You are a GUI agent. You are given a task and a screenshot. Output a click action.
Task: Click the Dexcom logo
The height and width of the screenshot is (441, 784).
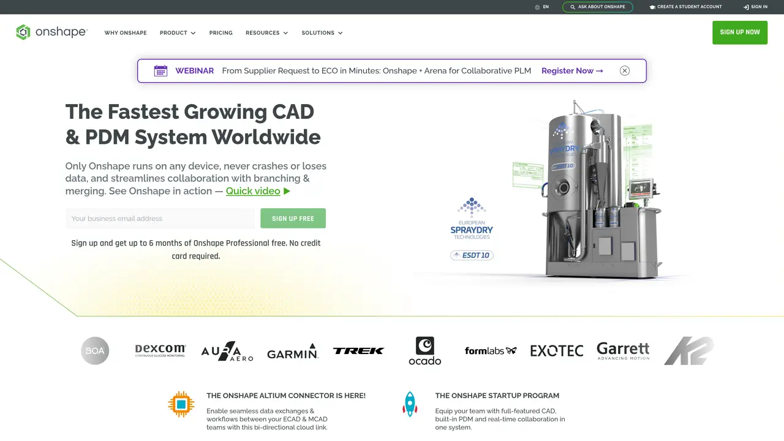(160, 350)
